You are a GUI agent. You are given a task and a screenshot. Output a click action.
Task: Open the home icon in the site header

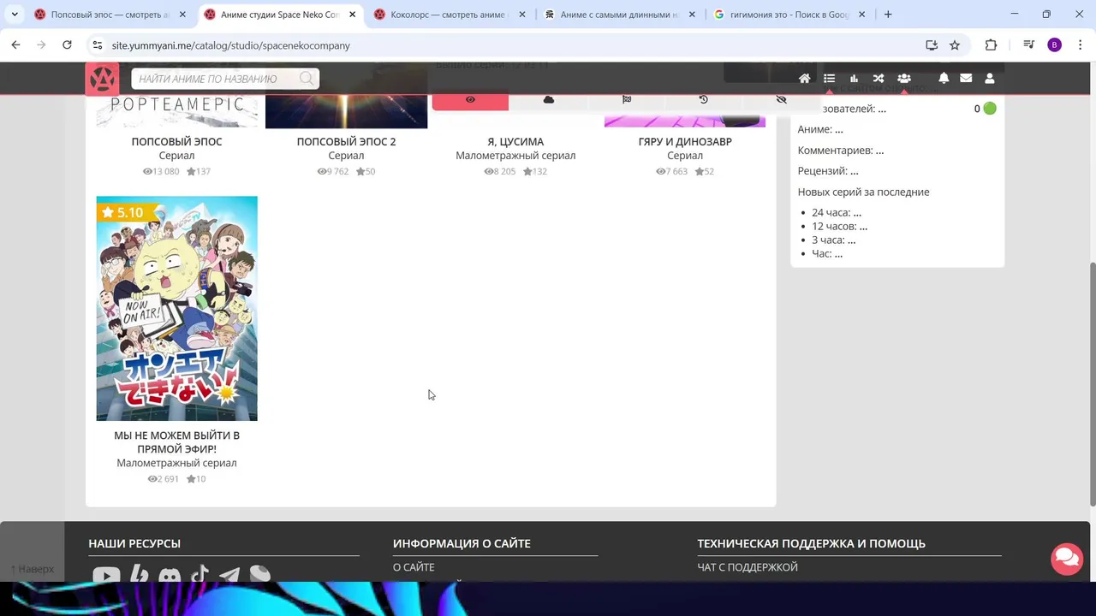[x=804, y=79]
